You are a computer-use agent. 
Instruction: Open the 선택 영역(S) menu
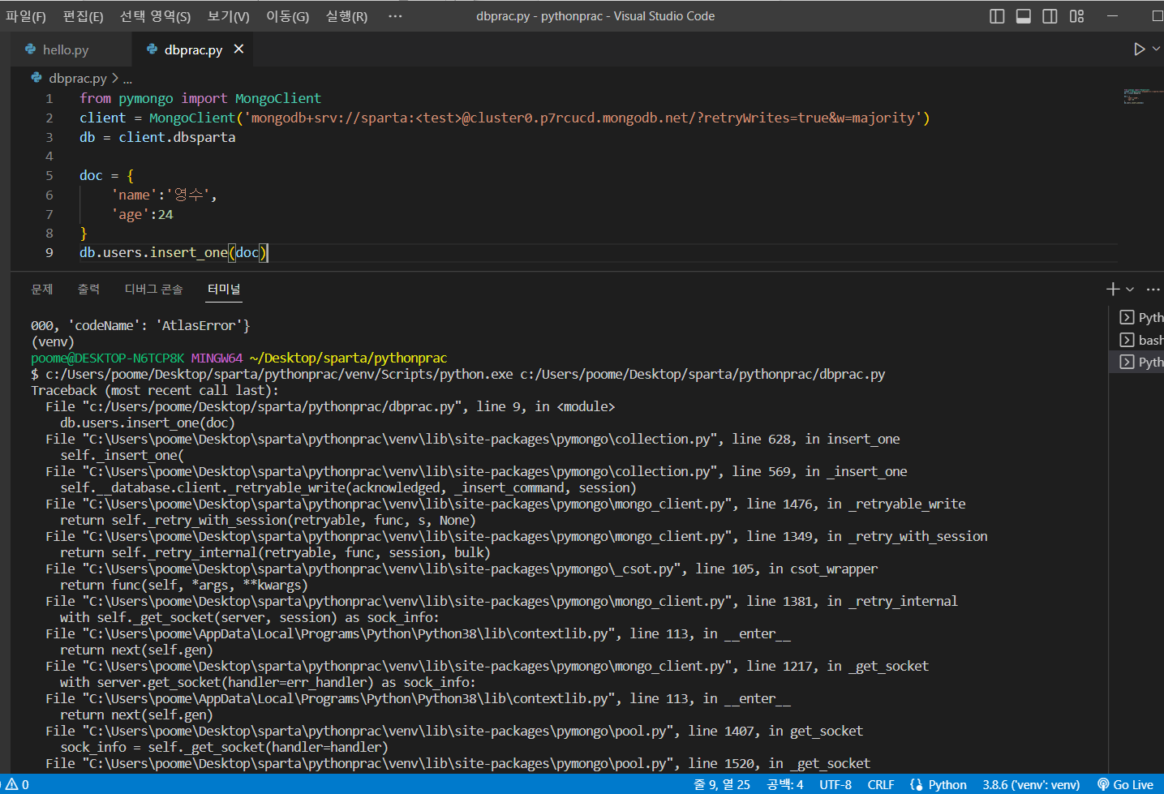click(x=155, y=16)
